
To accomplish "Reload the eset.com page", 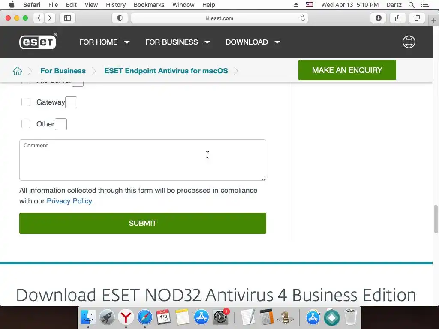I will (x=303, y=18).
